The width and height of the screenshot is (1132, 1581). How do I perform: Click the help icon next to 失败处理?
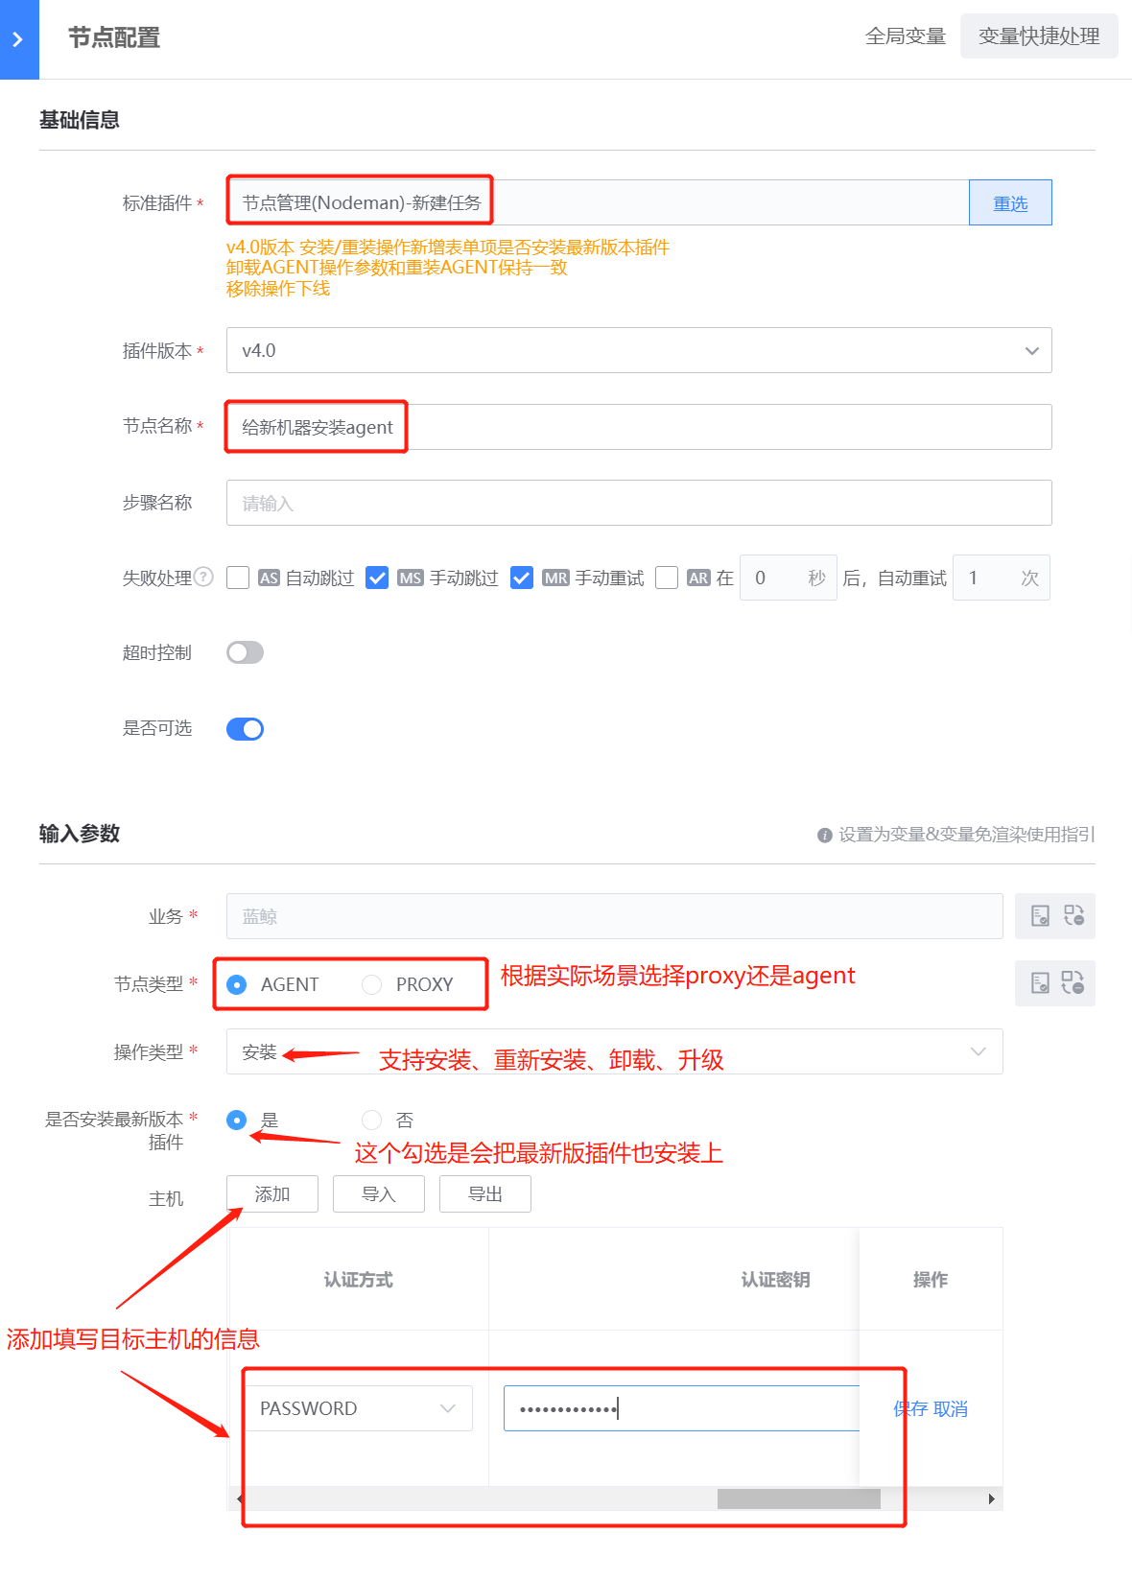[x=203, y=577]
